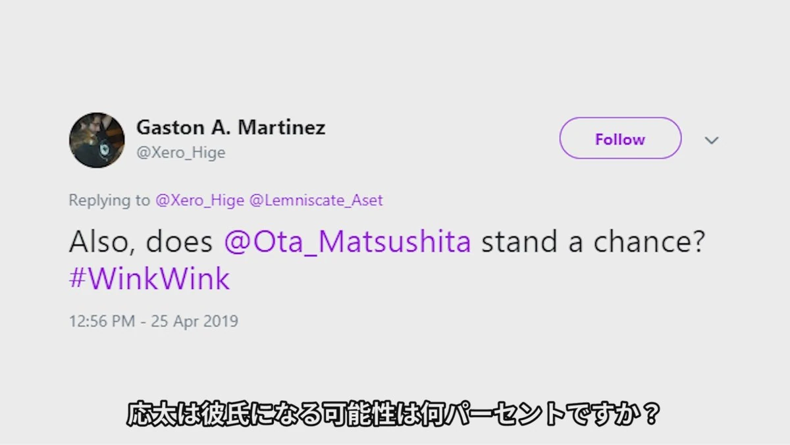The width and height of the screenshot is (790, 445).
Task: Visit the @Lemniscate_Aset reply mention
Action: pos(316,200)
